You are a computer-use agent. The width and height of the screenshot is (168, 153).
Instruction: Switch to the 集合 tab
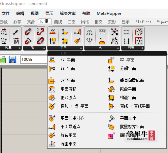point(31,22)
